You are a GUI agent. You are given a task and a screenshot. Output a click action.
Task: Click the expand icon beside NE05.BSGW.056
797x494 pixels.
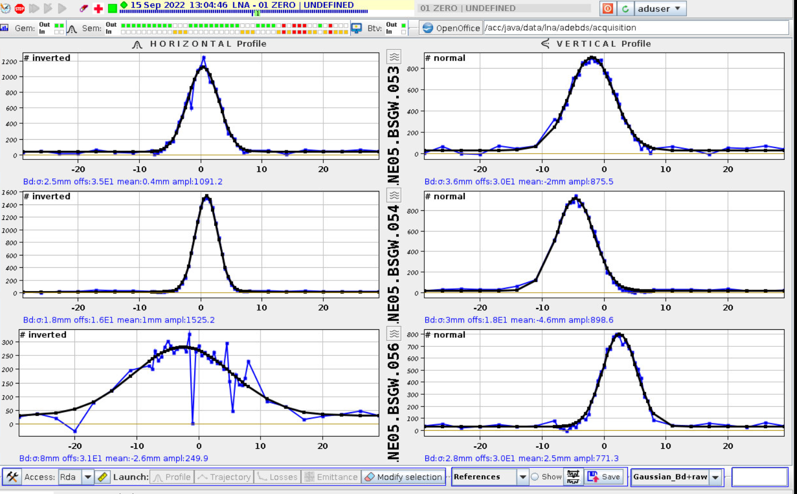pos(394,334)
